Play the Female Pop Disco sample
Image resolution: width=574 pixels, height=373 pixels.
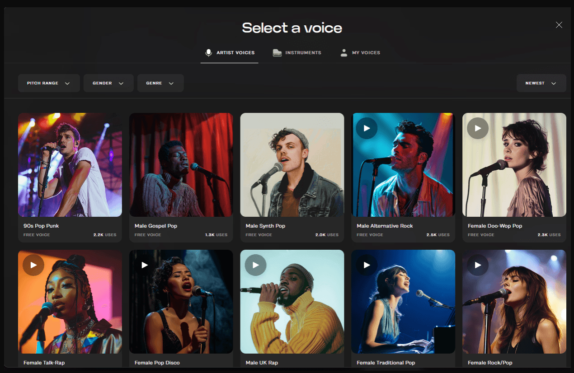point(144,265)
